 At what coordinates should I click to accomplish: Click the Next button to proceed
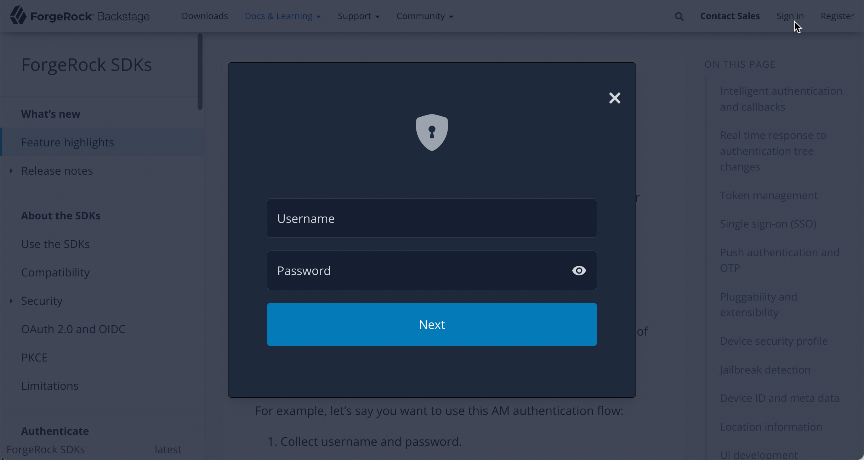[x=432, y=324]
